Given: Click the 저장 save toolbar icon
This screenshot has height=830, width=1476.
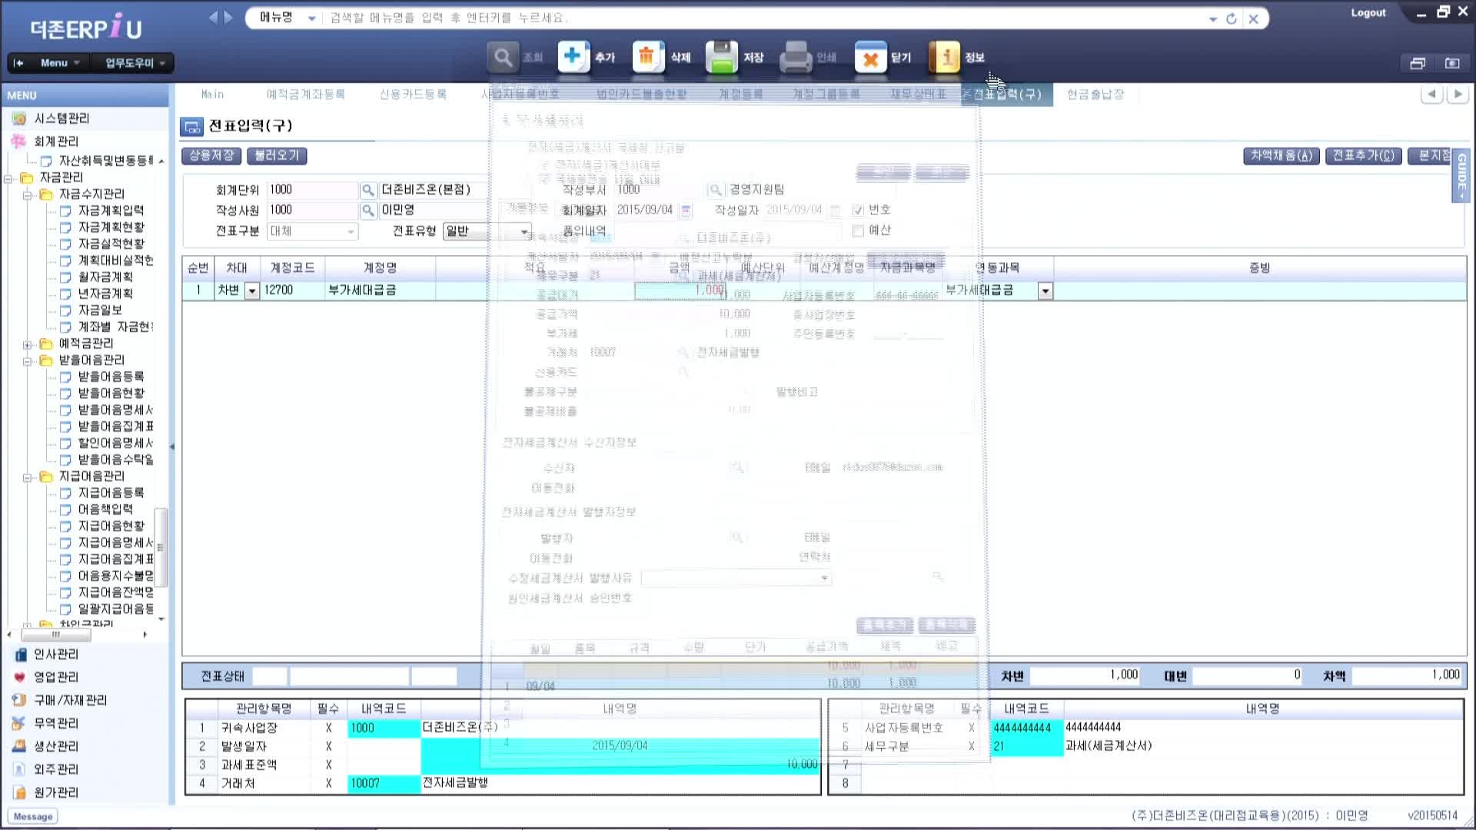Looking at the screenshot, I should (721, 58).
